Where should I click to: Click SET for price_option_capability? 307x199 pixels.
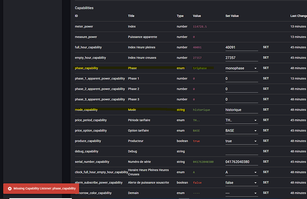[266, 131]
